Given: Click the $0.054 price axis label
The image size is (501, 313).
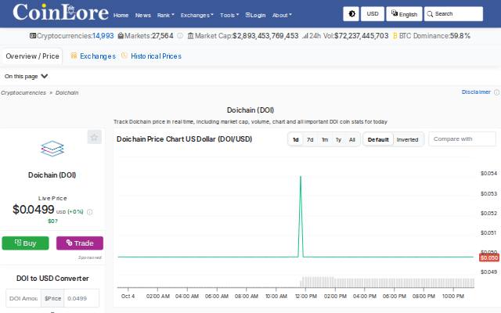Looking at the screenshot, I should coord(488,174).
